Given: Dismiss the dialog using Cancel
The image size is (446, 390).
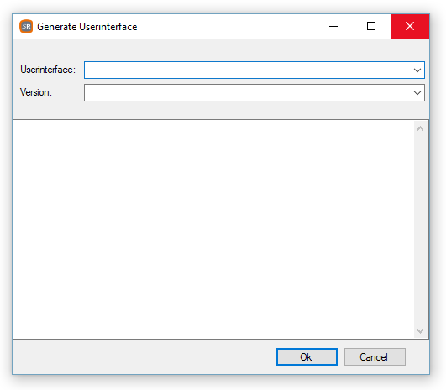Looking at the screenshot, I should coord(375,357).
